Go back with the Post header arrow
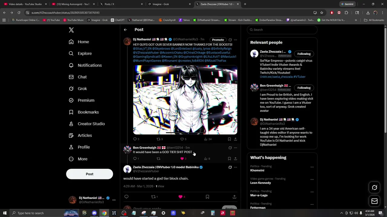This screenshot has height=217, width=387. coord(125,30)
